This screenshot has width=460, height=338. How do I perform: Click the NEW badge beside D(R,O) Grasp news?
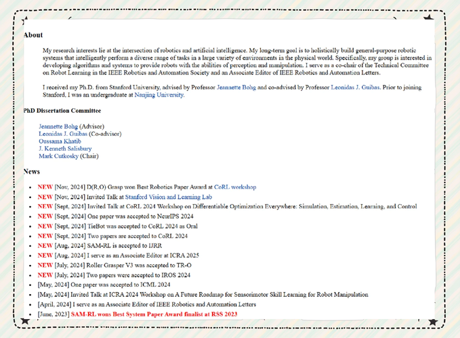click(x=45, y=187)
